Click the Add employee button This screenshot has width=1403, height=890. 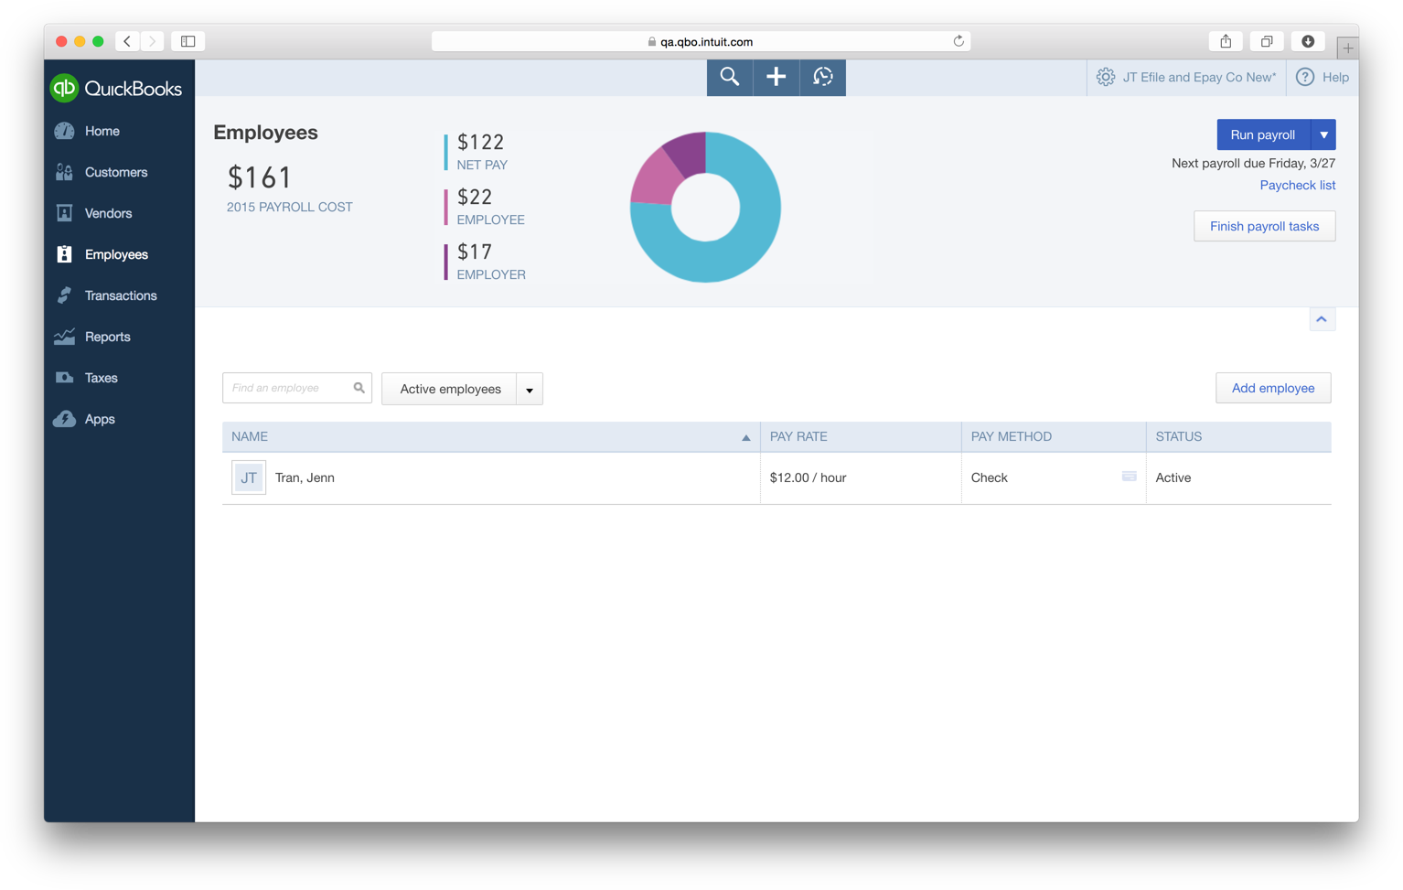tap(1273, 388)
